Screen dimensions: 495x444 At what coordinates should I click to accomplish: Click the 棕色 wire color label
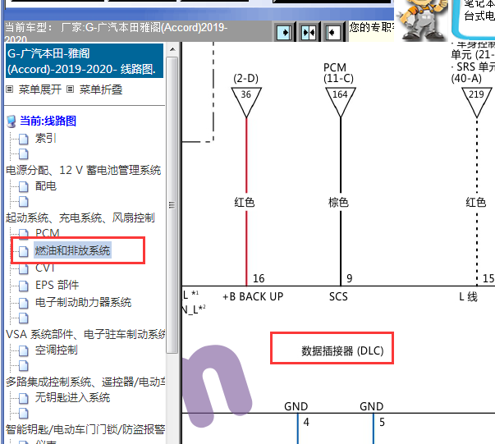pos(338,202)
